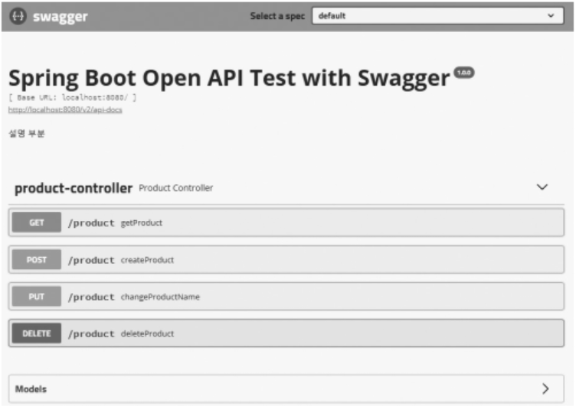Expand the GET /product getProduct operation

(286, 222)
